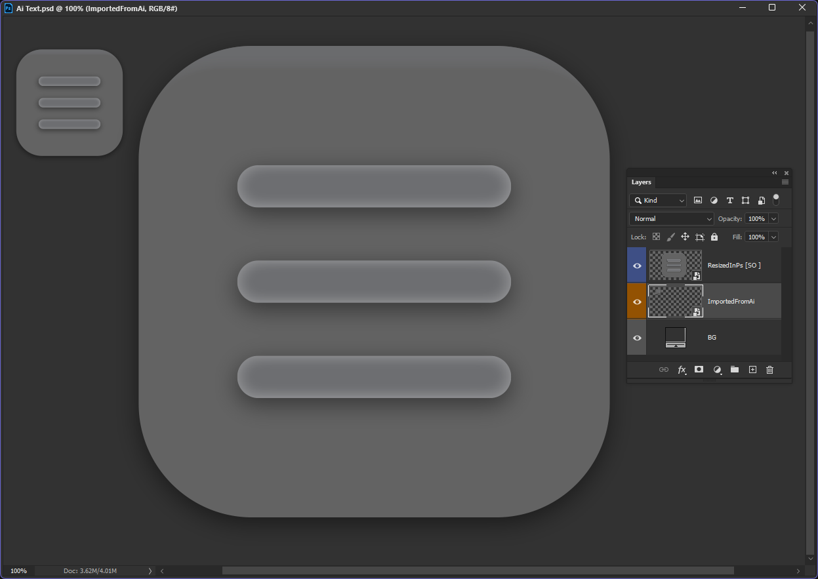Lock the layer position with the move icon
The width and height of the screenshot is (818, 579).
[684, 237]
